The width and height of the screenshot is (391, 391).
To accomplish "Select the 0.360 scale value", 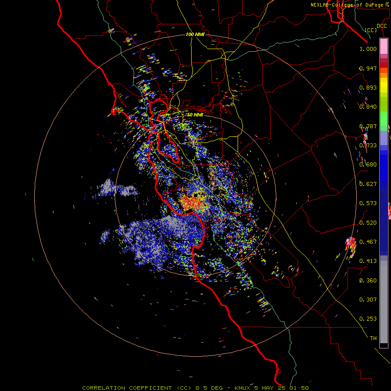I will coord(368,281).
